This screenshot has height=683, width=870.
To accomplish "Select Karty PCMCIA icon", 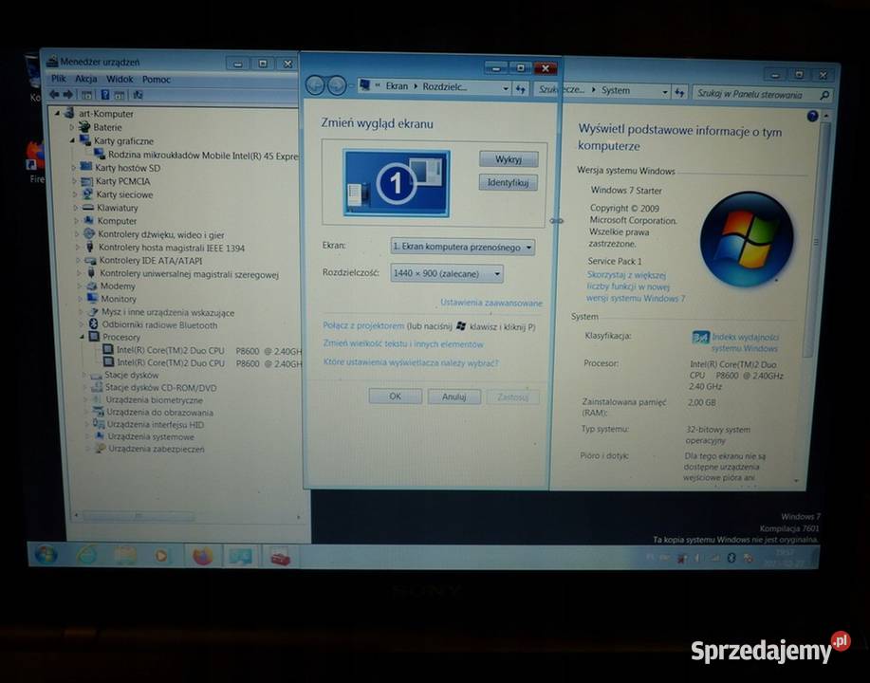I will pyautogui.click(x=86, y=181).
